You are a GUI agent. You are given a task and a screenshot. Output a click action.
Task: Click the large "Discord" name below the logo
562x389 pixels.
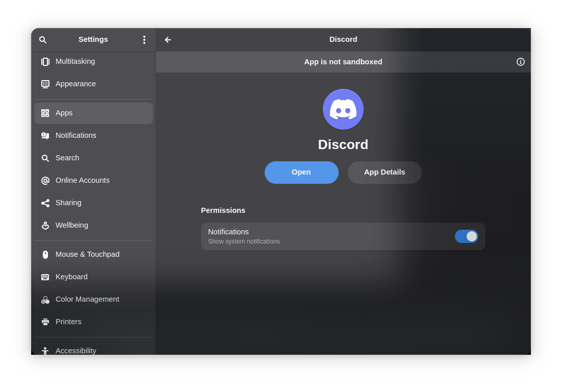tap(343, 144)
